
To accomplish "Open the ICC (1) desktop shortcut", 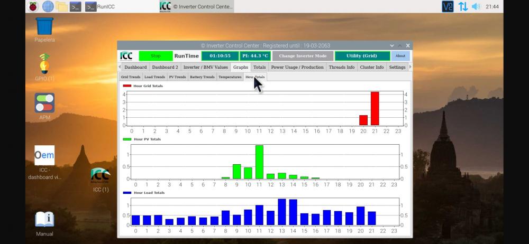I will click(x=101, y=180).
